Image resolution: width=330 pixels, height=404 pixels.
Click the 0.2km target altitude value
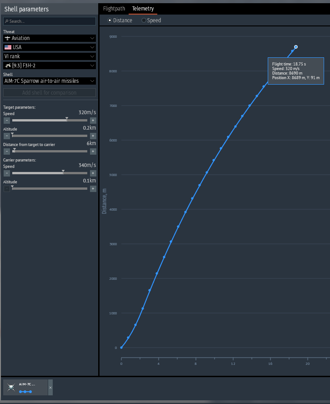tap(90, 128)
